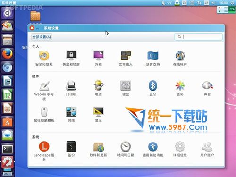Close the 系统设置 window

tap(32, 28)
